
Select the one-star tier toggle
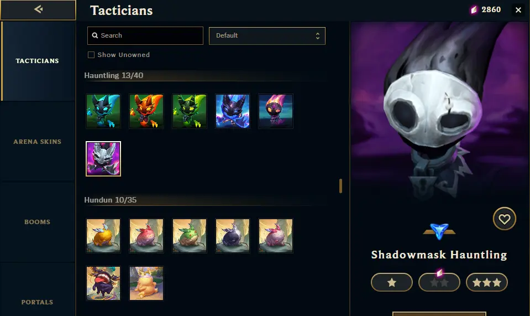(x=392, y=282)
